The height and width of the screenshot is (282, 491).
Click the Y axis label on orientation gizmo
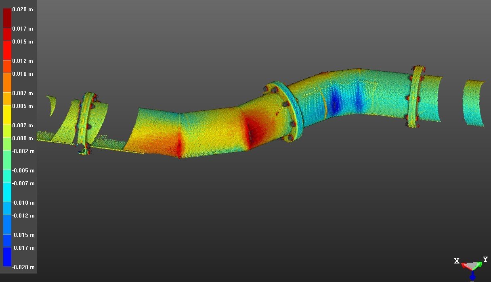pyautogui.click(x=485, y=259)
